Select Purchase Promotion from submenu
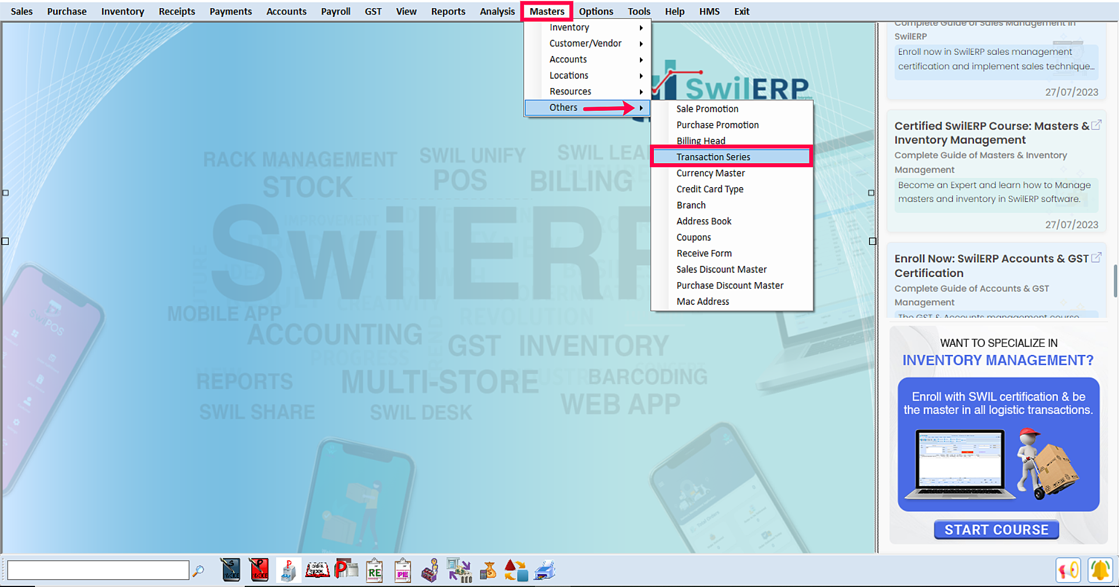Image resolution: width=1119 pixels, height=587 pixels. (x=732, y=125)
